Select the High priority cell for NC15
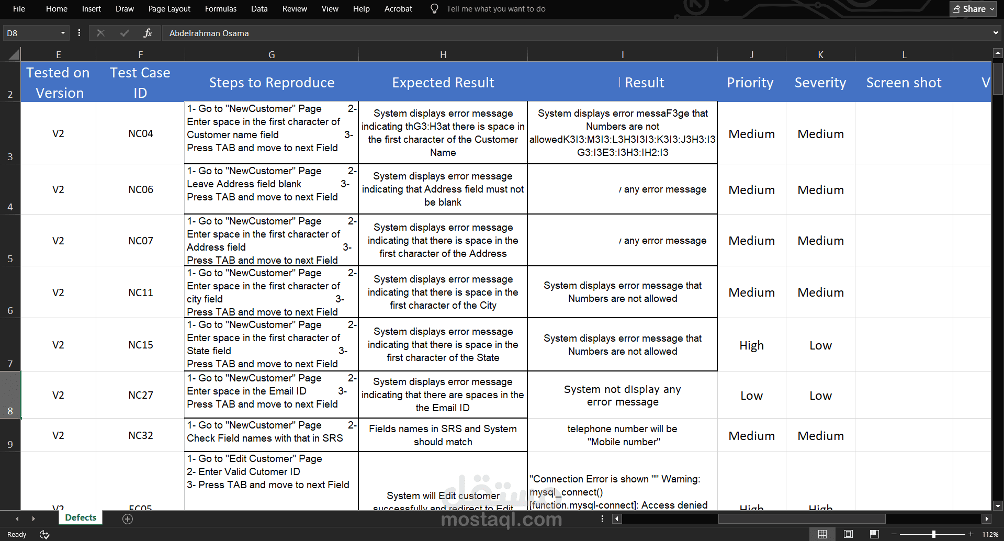 click(x=752, y=345)
